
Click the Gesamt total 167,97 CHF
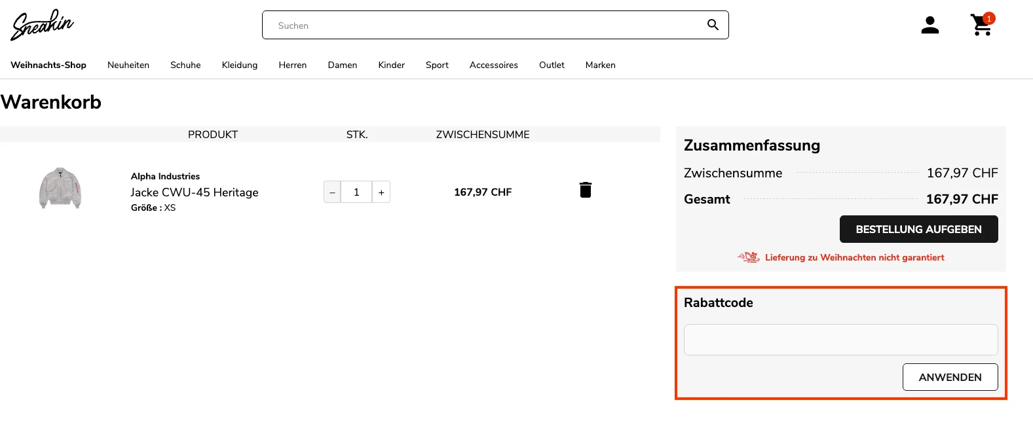coord(962,199)
